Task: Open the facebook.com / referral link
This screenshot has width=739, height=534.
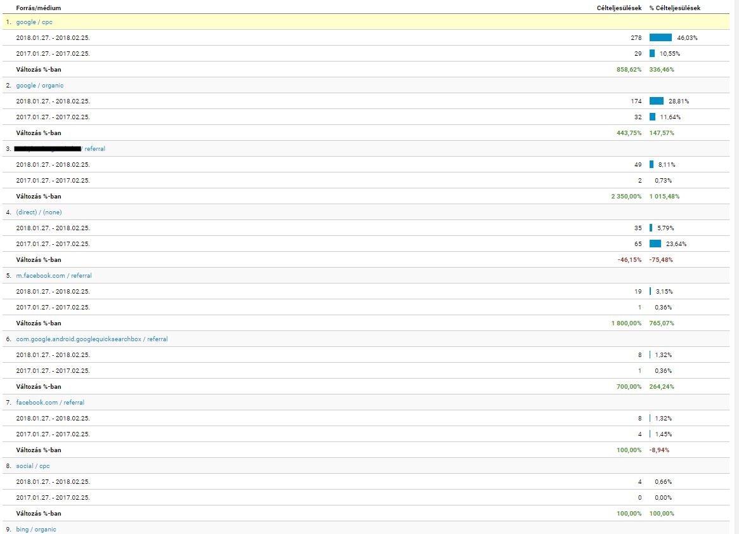Action: coord(50,403)
